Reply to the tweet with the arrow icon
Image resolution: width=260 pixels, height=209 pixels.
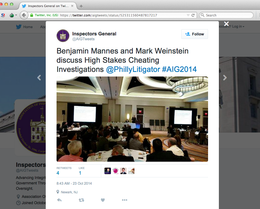(x=59, y=200)
